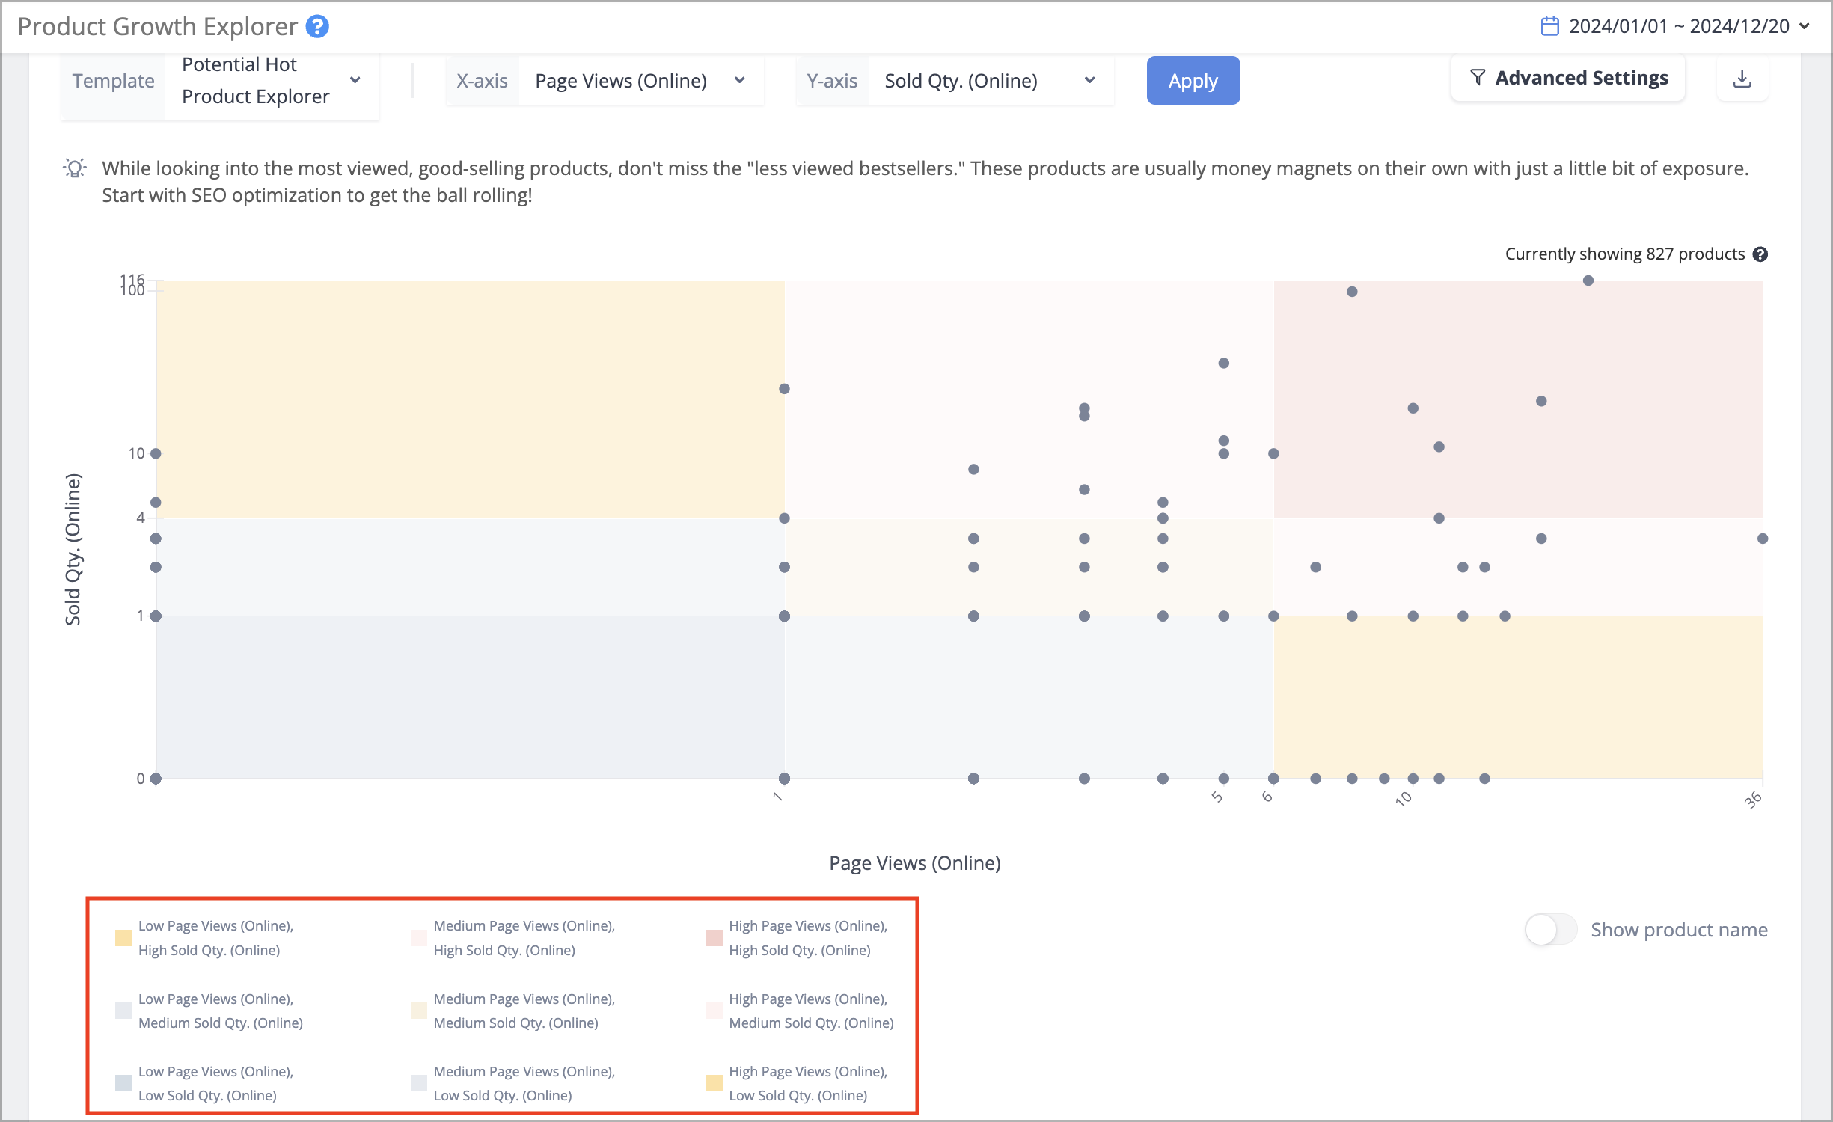Click the topmost data point near 116 sold
Viewport: 1833px width, 1122px height.
click(x=1588, y=280)
